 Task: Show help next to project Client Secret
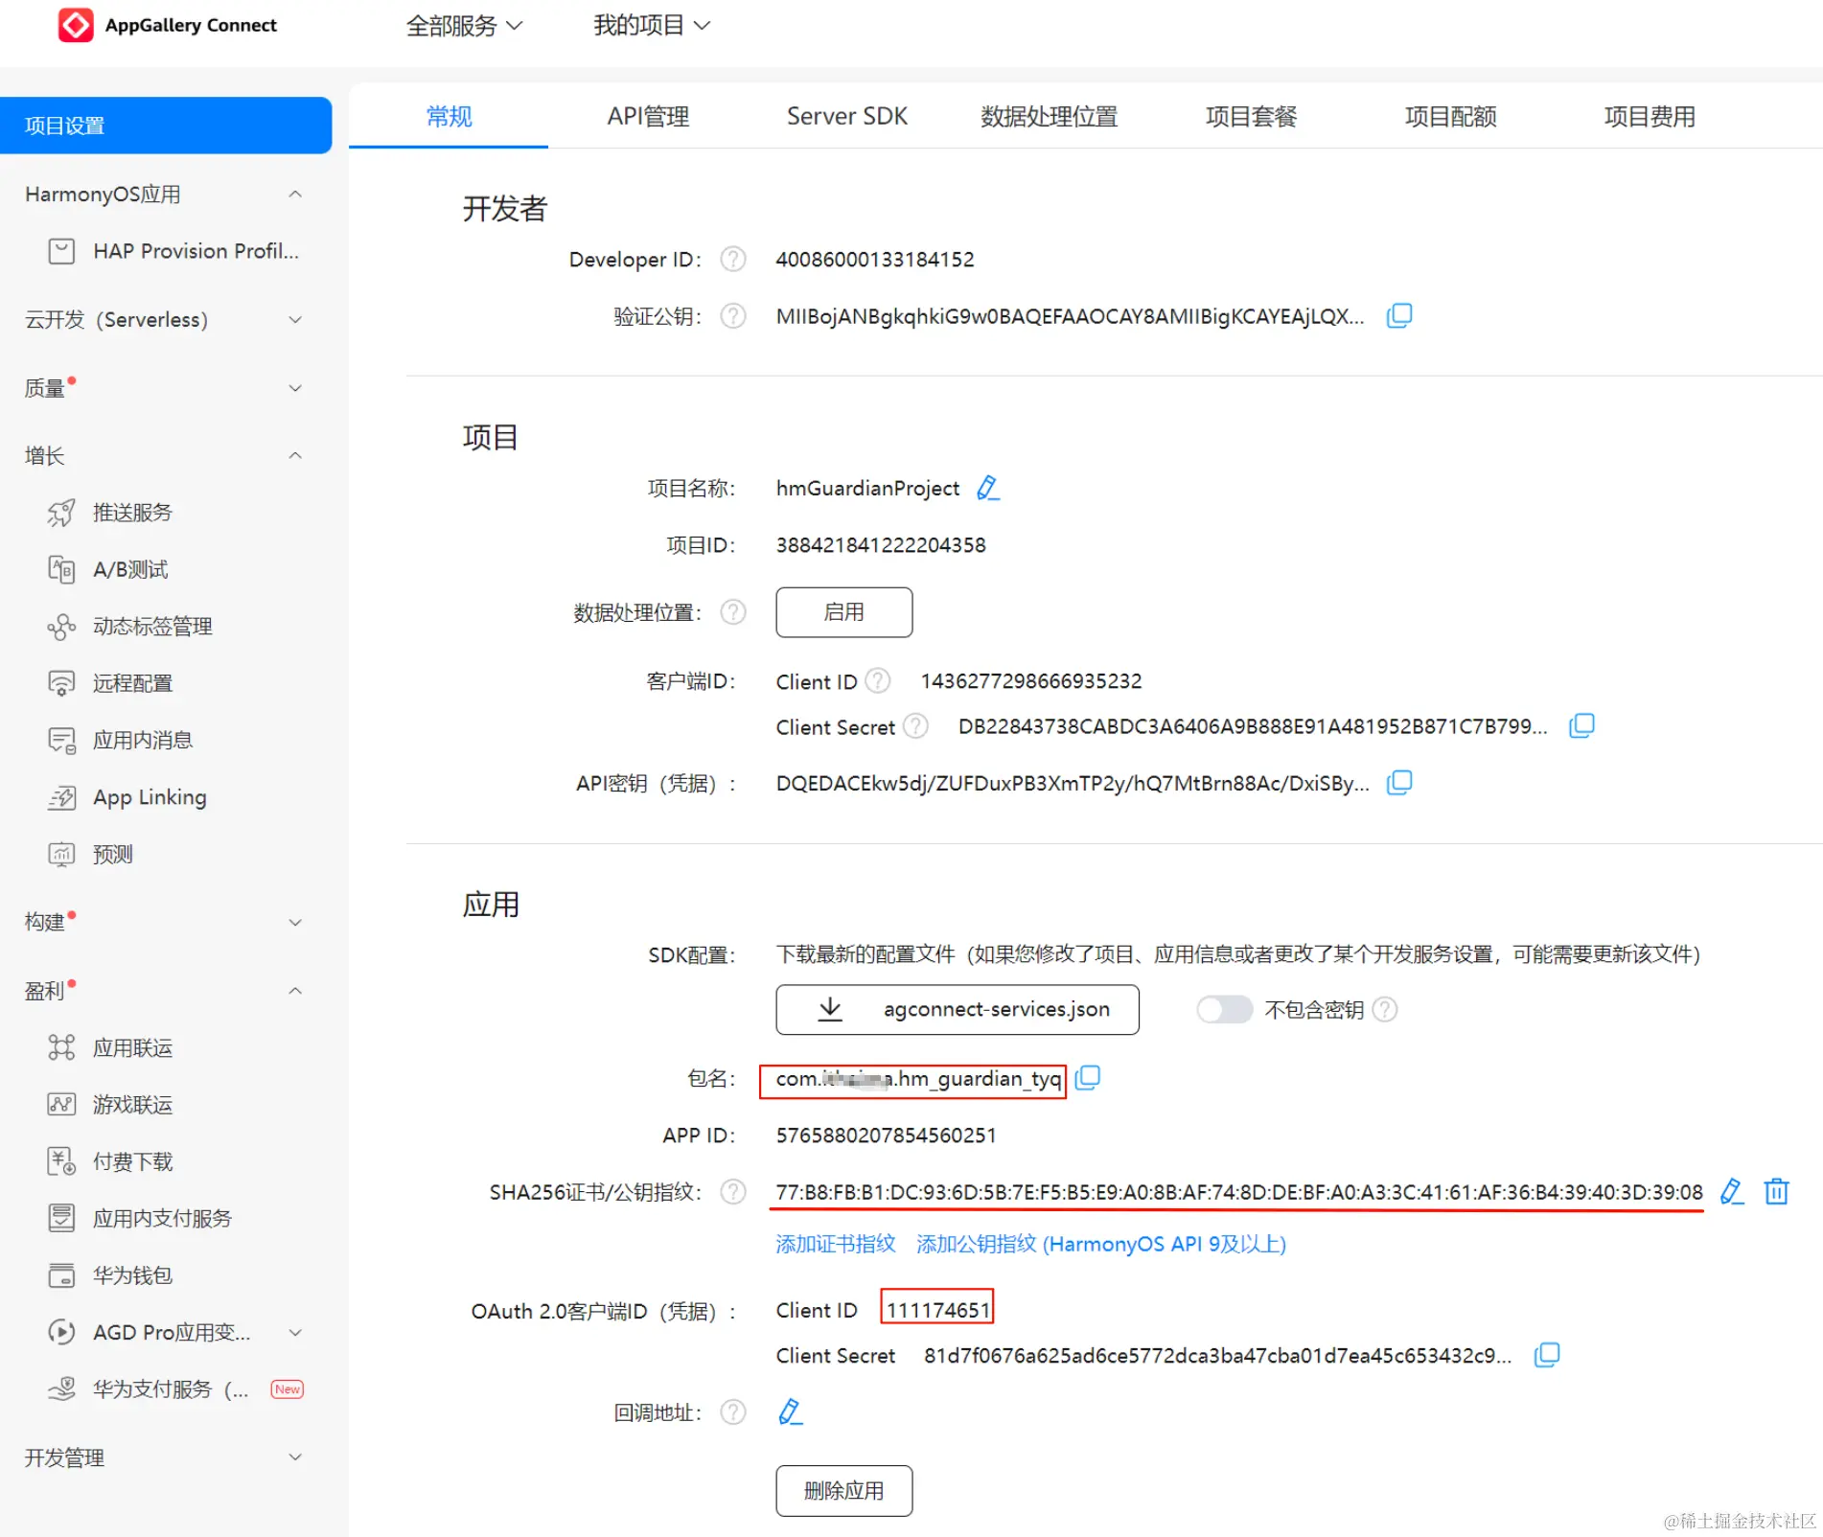[x=916, y=726]
